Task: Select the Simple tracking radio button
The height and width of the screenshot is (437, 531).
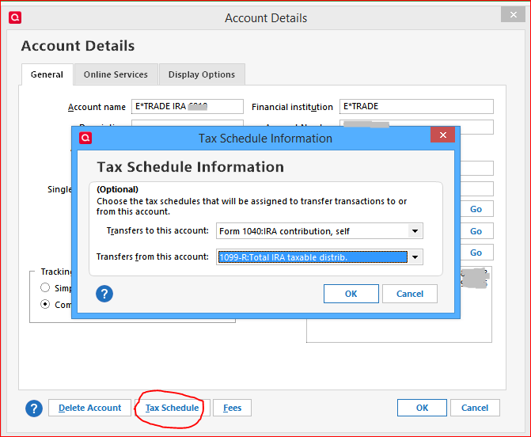Action: click(45, 287)
